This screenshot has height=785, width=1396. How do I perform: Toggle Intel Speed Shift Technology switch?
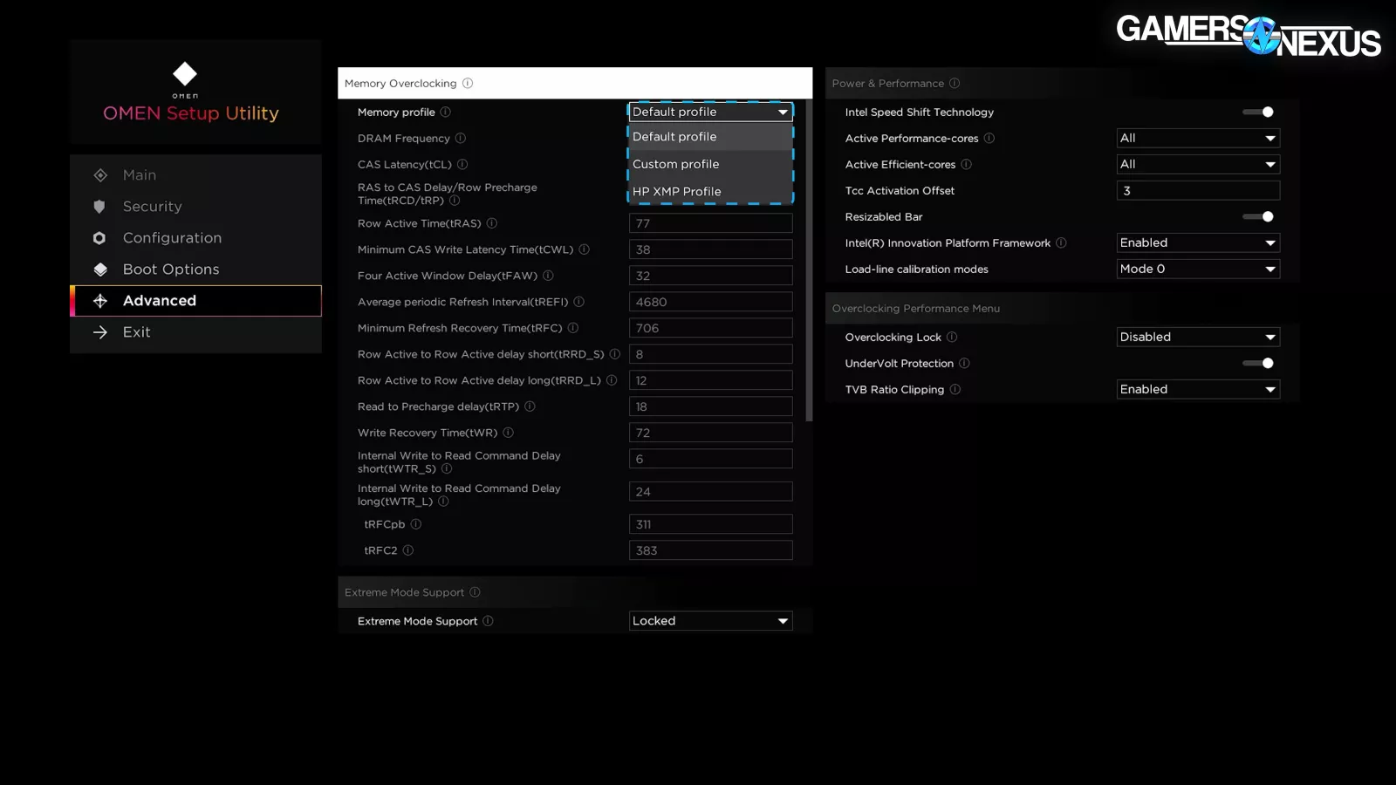tap(1258, 113)
